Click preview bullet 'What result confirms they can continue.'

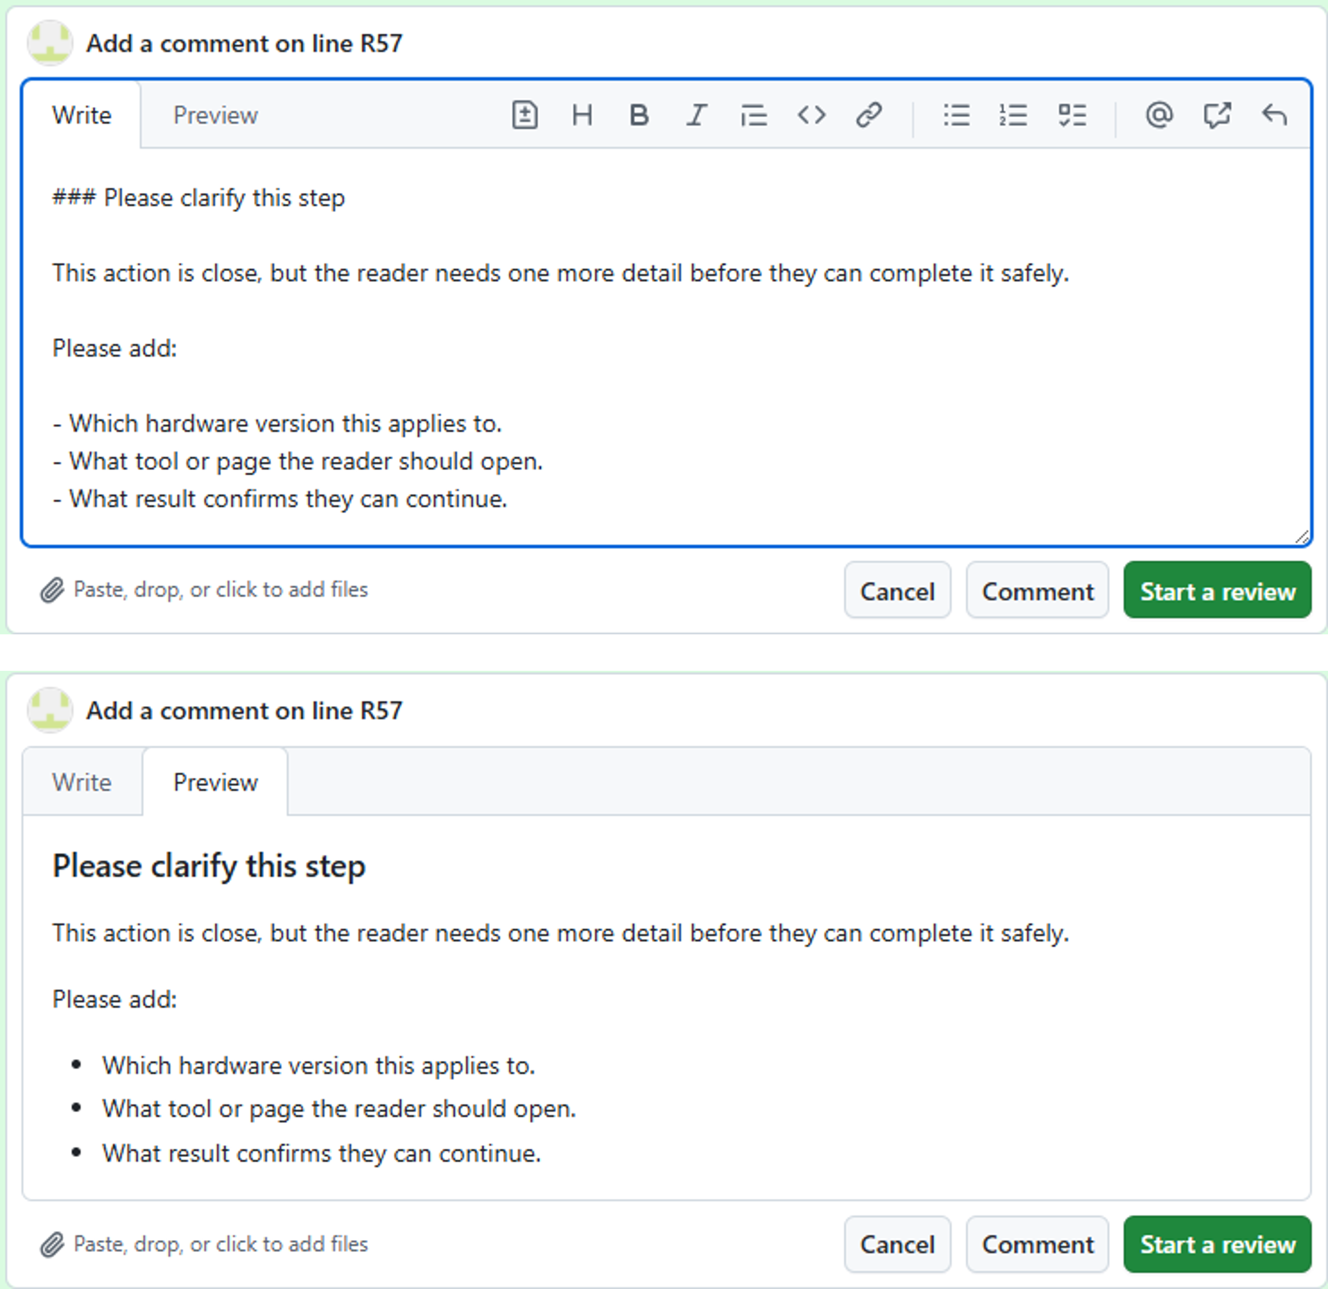(x=322, y=1153)
